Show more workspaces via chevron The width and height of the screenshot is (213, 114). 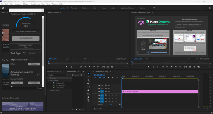[x=154, y=8]
